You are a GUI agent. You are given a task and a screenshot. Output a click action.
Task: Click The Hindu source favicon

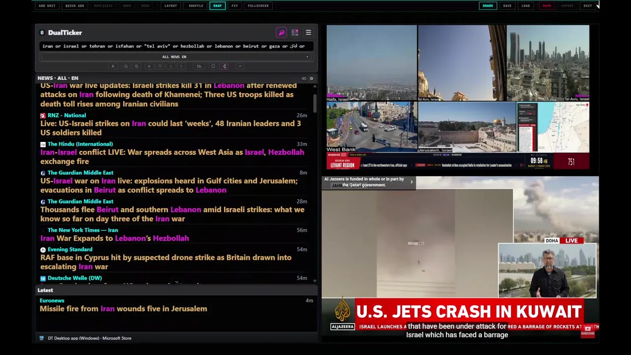[43, 144]
